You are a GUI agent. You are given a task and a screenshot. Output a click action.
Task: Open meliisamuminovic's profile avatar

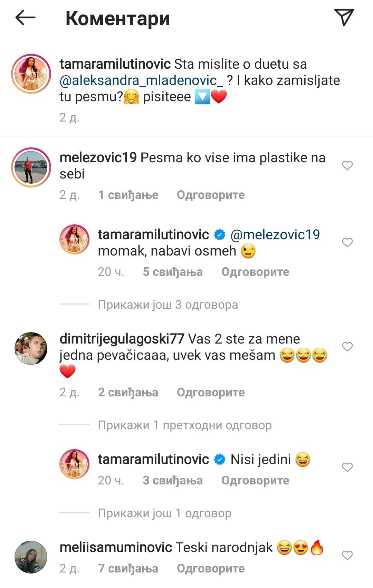(31, 557)
